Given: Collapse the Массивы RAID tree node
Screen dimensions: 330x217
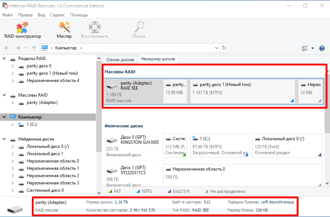Looking at the screenshot, I should [4, 95].
